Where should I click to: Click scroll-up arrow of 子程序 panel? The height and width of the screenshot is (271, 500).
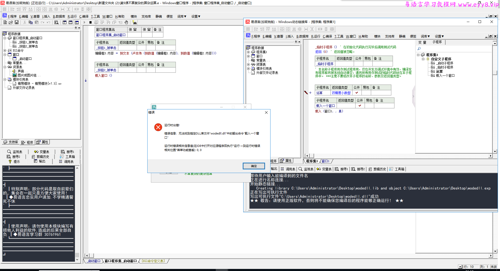(x=495, y=43)
